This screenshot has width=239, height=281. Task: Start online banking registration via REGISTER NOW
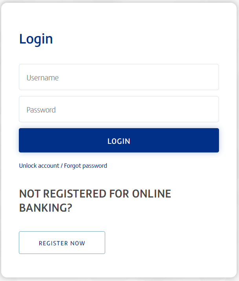[62, 243]
